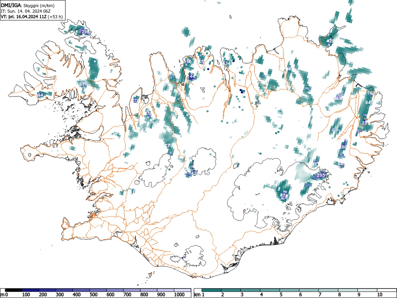Pick the pale swatch between 900 and 1000 m

point(166,290)
